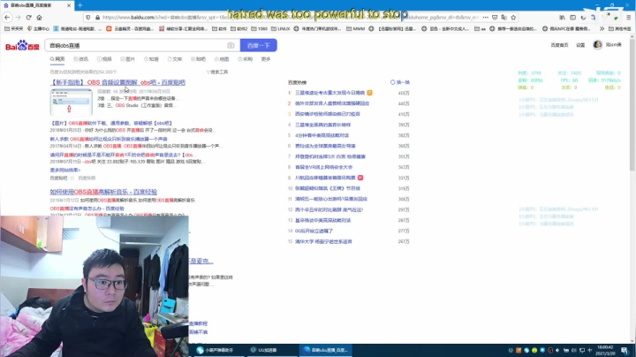Click the taskbar clock and date
Viewport: 636px width, 357px height.
click(x=605, y=350)
